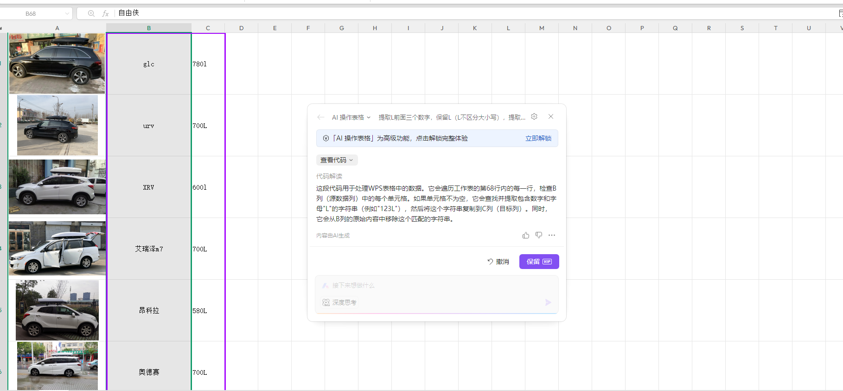Click the B68 name box

point(31,13)
